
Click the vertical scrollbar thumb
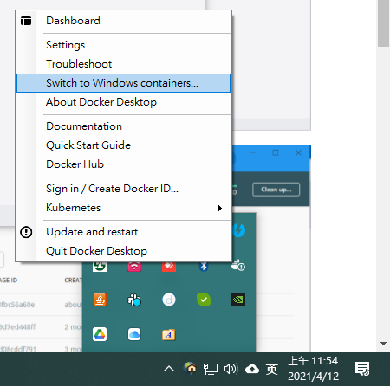click(384, 23)
